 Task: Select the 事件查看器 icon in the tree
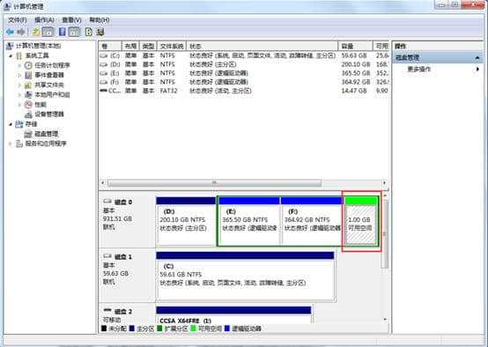pos(28,76)
